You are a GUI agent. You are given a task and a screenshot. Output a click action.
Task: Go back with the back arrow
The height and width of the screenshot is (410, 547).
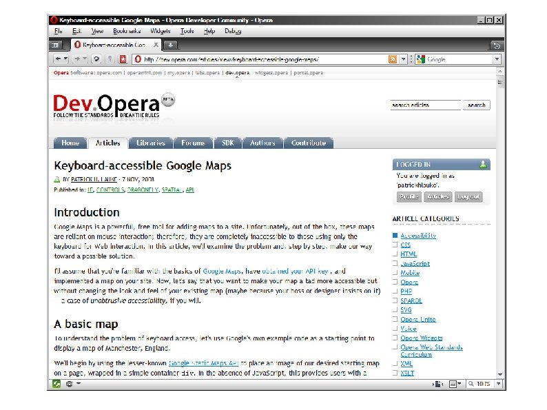[x=59, y=59]
